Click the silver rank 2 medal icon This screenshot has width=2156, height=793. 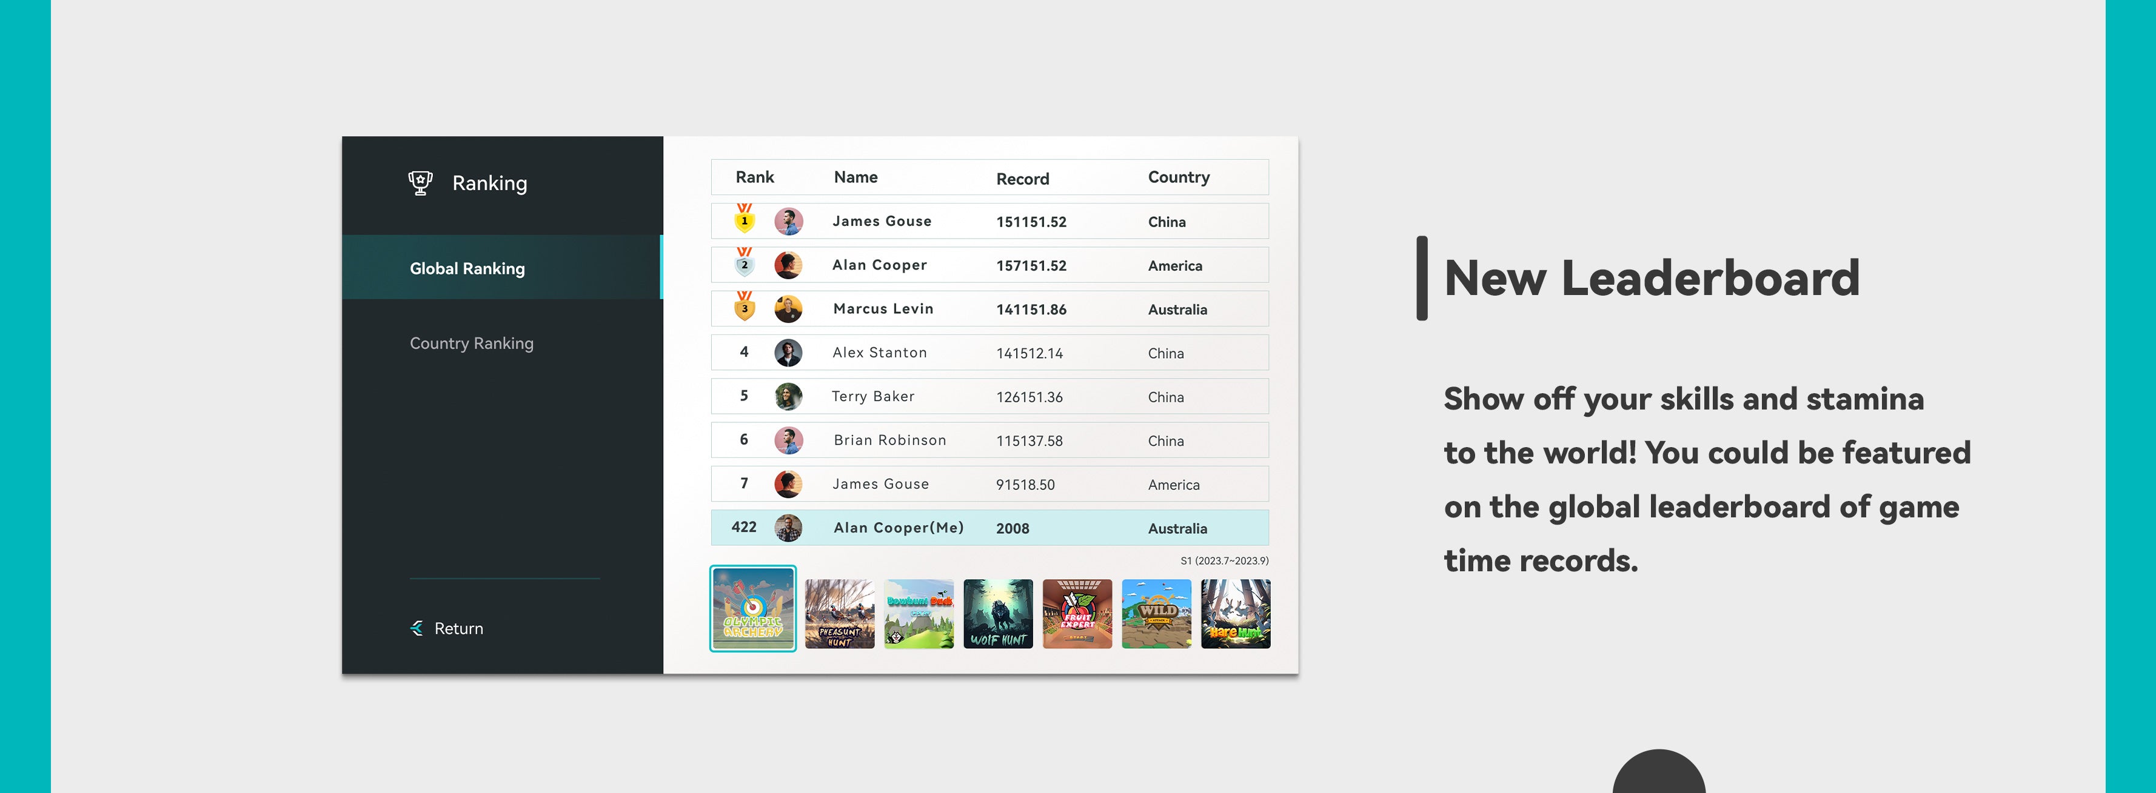tap(744, 263)
